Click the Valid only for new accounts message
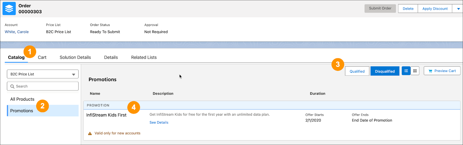 (117, 133)
